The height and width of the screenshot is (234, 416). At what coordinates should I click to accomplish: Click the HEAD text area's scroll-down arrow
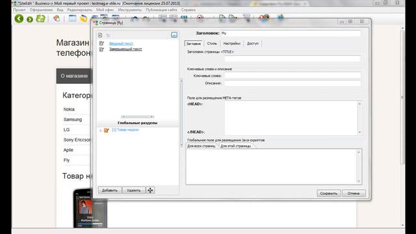359,132
